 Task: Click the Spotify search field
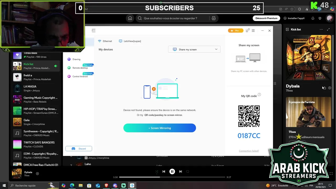[x=174, y=18]
